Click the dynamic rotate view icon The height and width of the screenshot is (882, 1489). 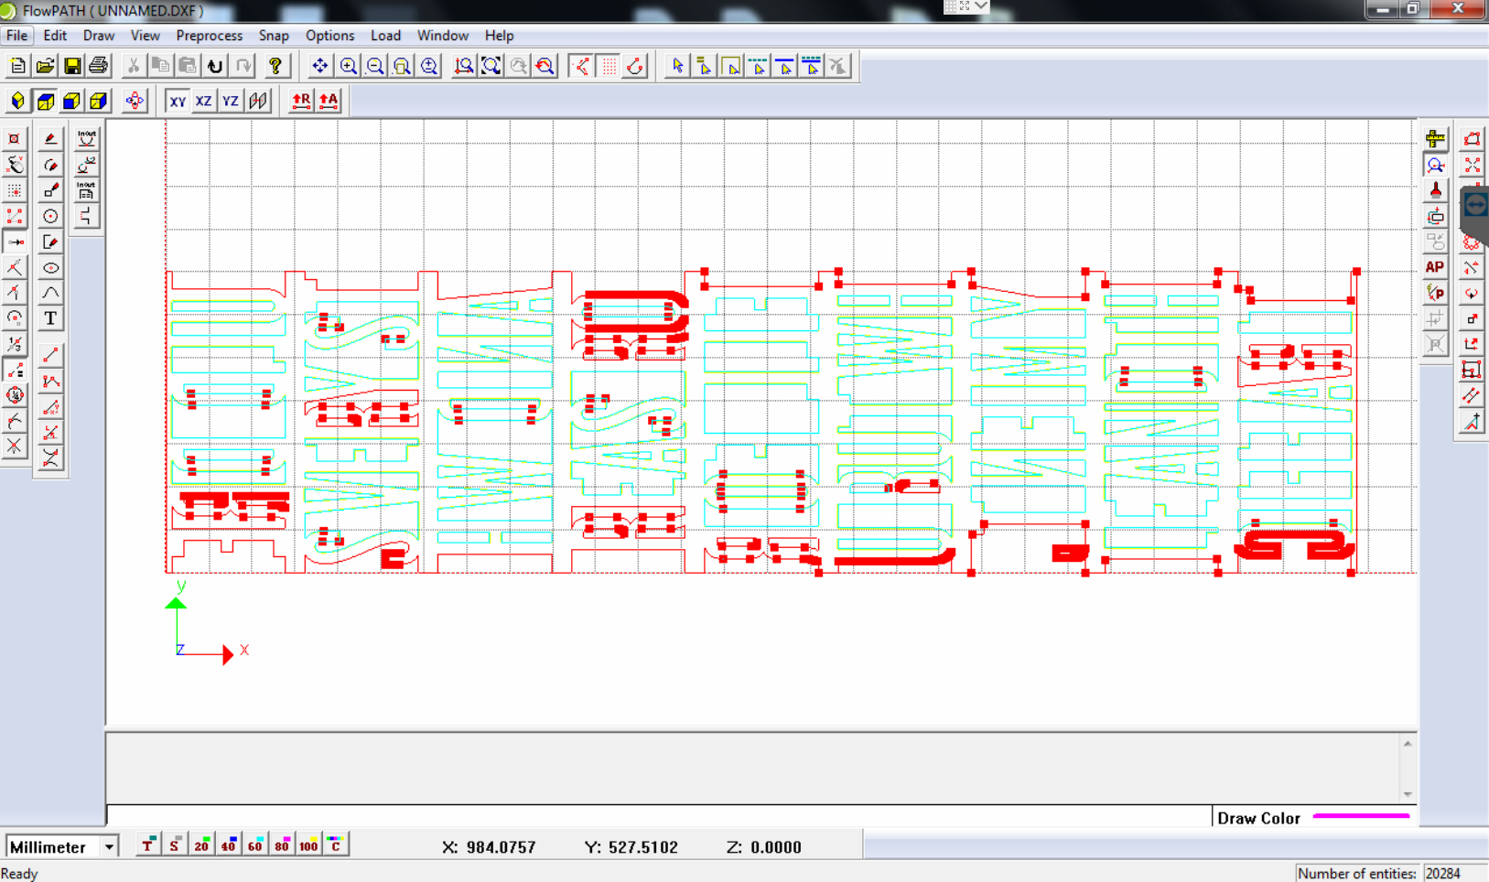coord(135,101)
